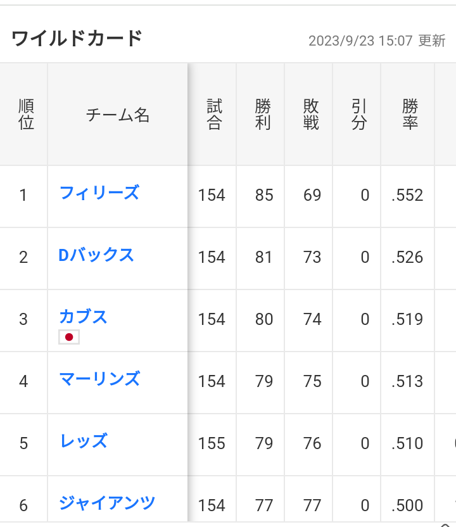Click the 敗戦 column header
The image size is (456, 527).
click(311, 114)
